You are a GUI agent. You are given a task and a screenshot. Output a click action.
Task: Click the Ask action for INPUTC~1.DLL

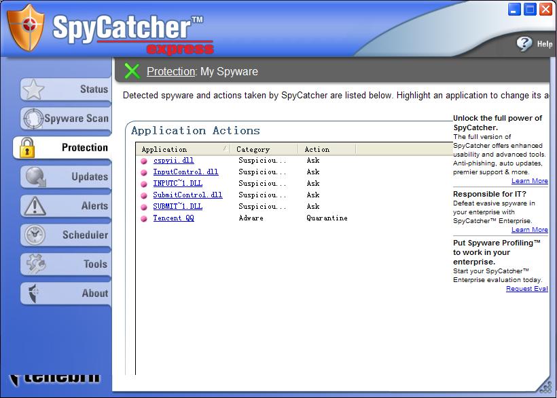click(313, 183)
